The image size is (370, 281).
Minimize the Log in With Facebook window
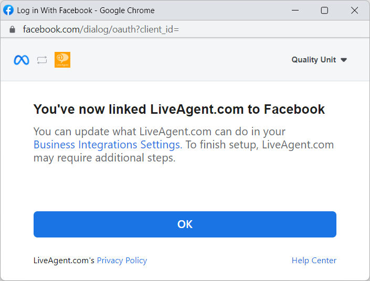[x=296, y=10]
